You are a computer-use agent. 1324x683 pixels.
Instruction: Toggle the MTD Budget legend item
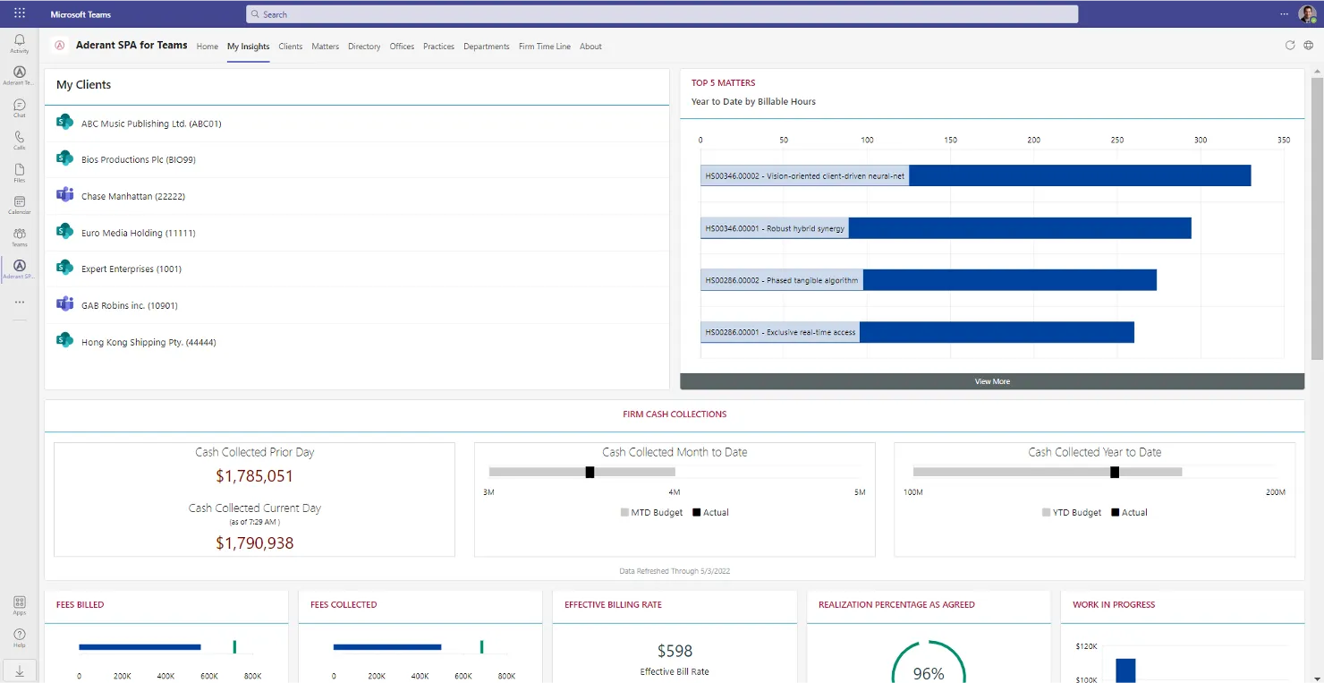point(652,513)
